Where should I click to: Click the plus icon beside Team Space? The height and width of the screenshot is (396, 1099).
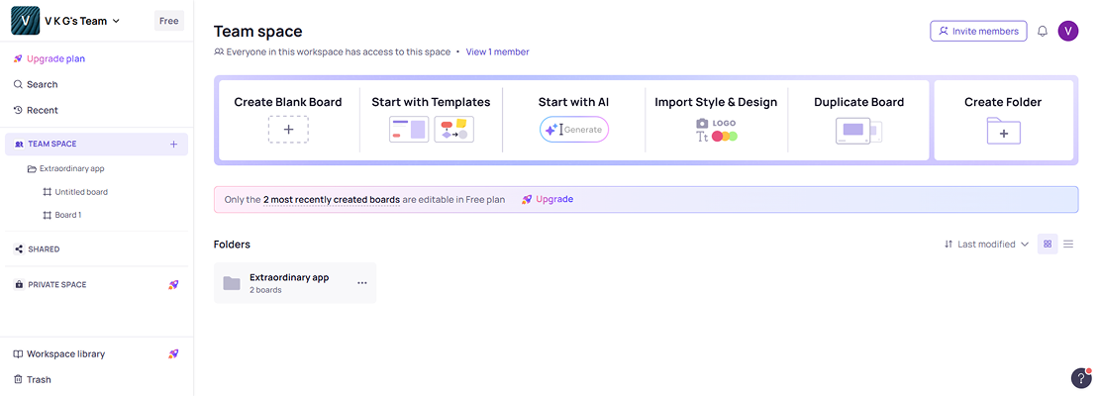[173, 145]
